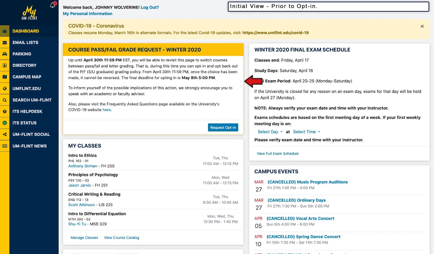
Task: Click the 'Sun 5th 4:00 PM - 6:00 PM' event time
Action: tap(291, 224)
